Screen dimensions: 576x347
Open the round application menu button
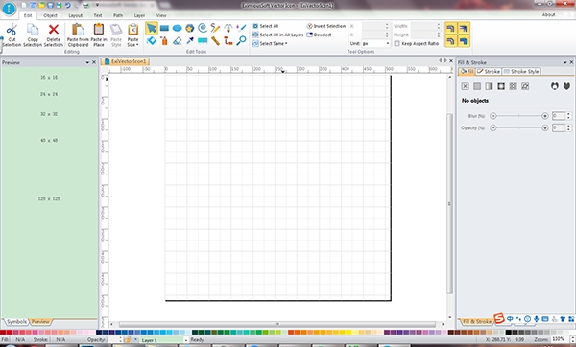(x=9, y=9)
